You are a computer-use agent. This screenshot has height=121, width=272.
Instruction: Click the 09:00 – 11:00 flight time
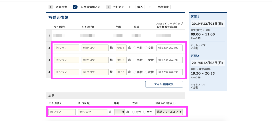[x=203, y=34]
